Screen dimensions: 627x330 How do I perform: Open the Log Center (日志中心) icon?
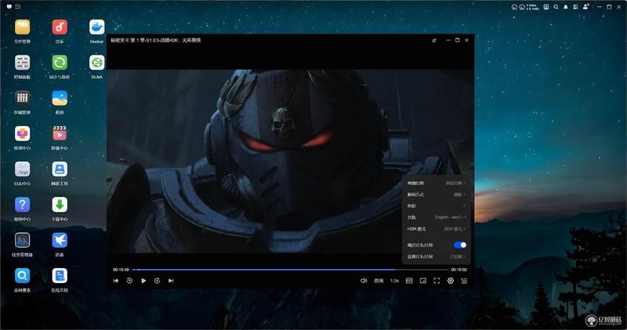tap(23, 169)
